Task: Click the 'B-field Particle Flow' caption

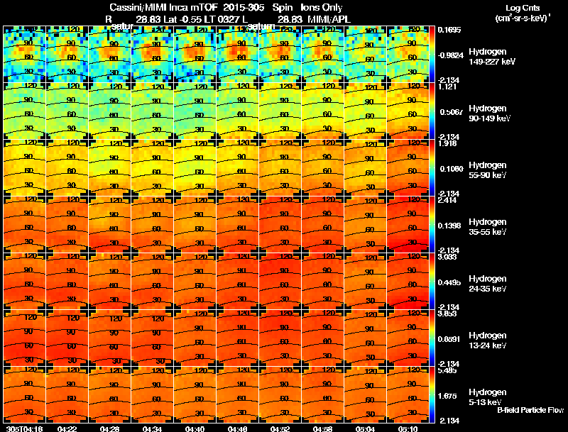Action: click(x=530, y=410)
